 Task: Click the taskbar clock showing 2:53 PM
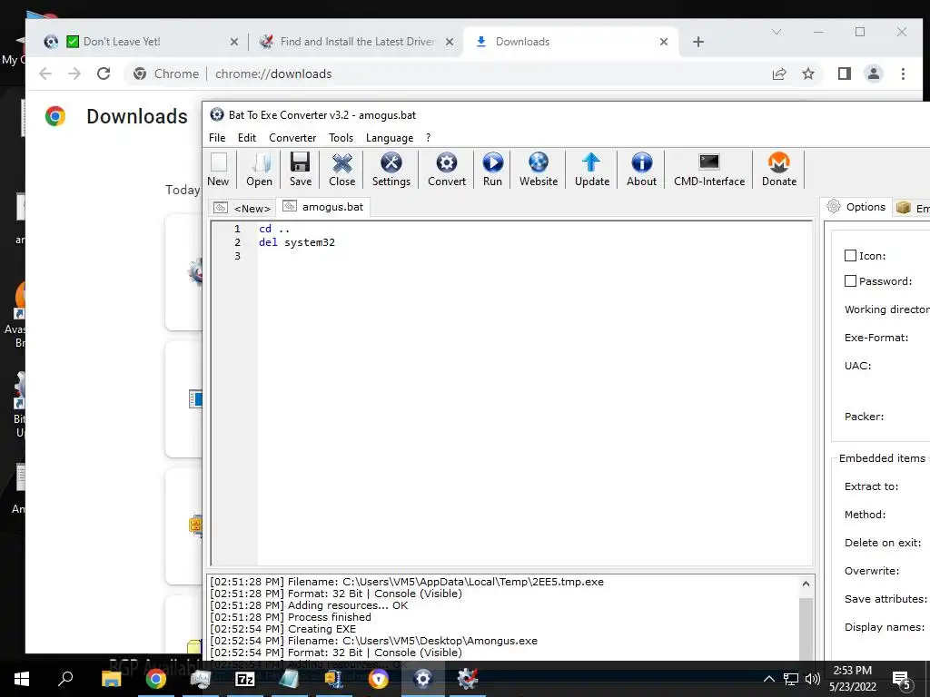[852, 679]
